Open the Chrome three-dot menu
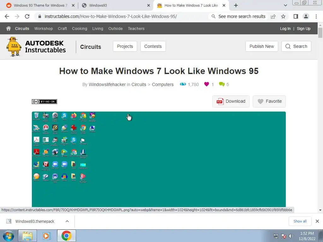The image size is (323, 242). 316,16
